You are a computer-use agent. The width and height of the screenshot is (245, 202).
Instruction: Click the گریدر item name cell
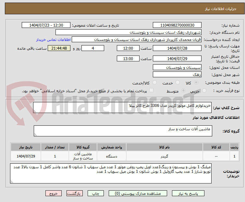(x=165, y=156)
